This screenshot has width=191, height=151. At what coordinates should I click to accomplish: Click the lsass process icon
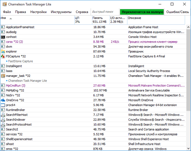pyautogui.click(x=3, y=71)
